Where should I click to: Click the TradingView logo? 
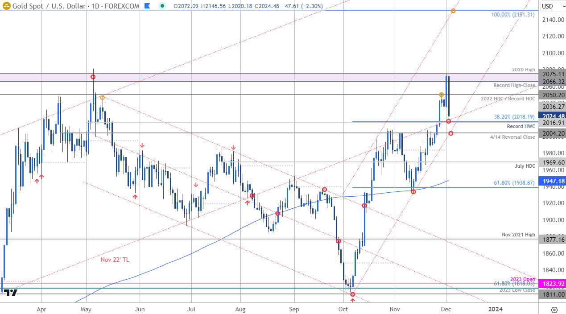coord(11,293)
